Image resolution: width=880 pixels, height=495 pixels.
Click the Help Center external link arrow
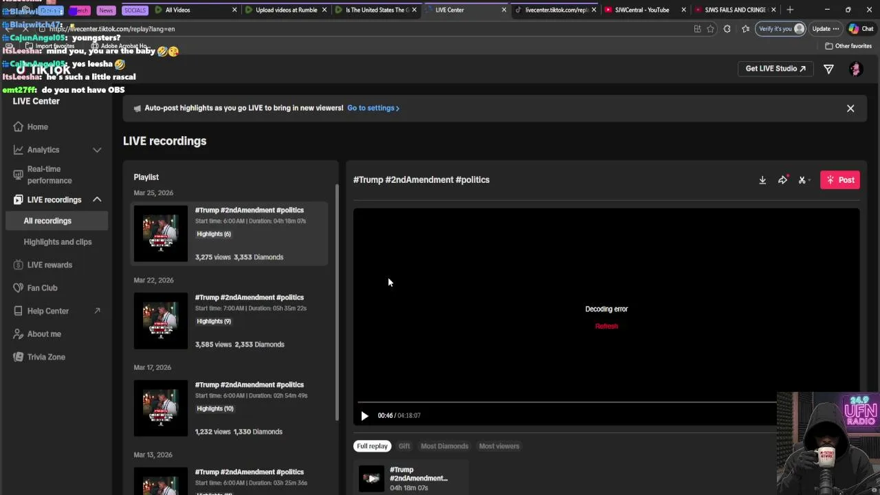point(97,311)
